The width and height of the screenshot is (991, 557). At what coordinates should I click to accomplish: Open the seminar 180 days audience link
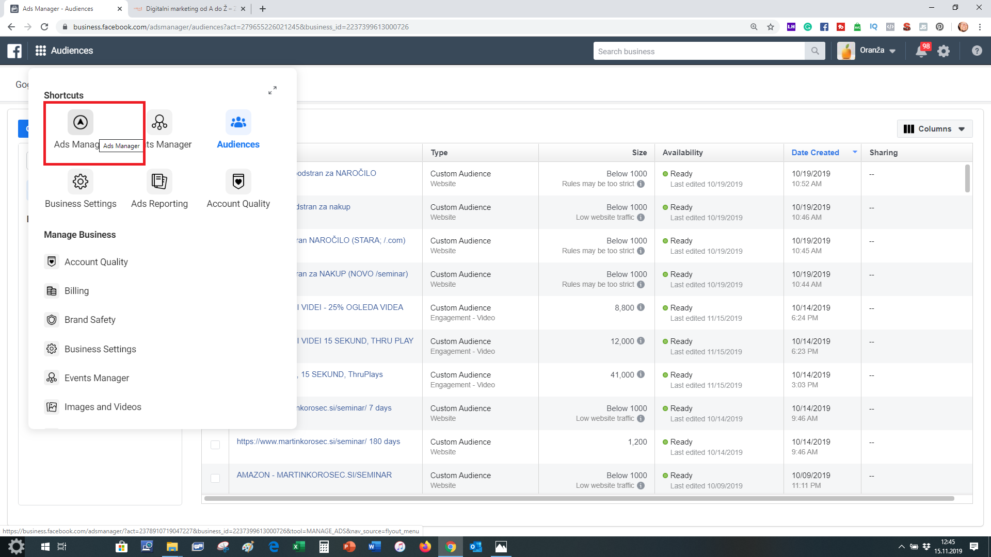pos(318,441)
